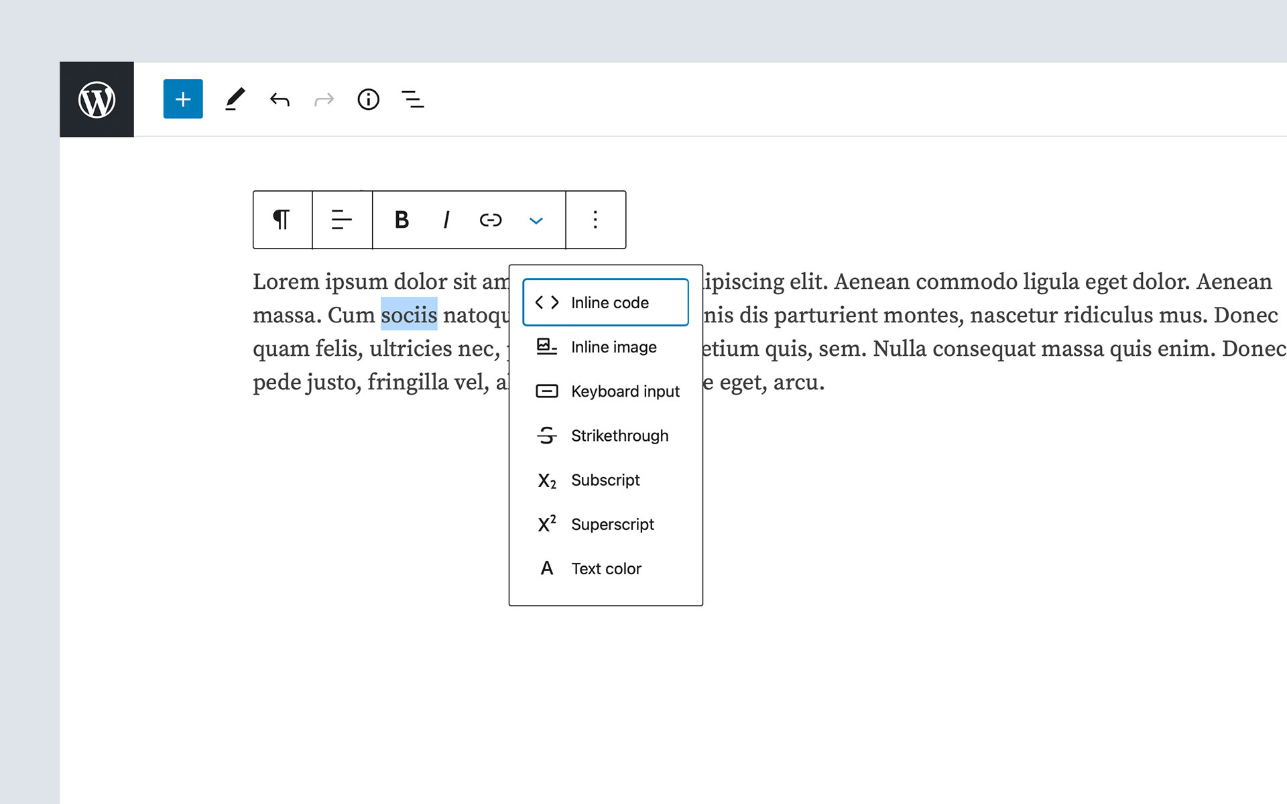
Task: Redo the last change
Action: (x=324, y=99)
